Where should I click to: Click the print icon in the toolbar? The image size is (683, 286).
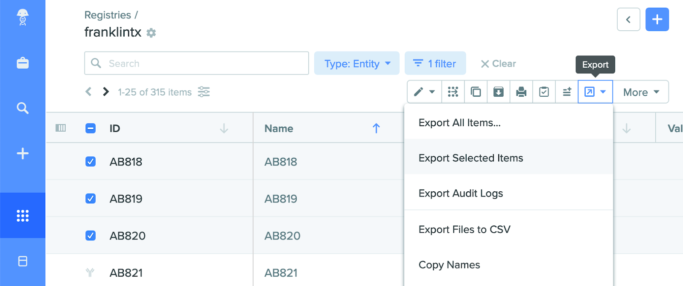(x=521, y=92)
